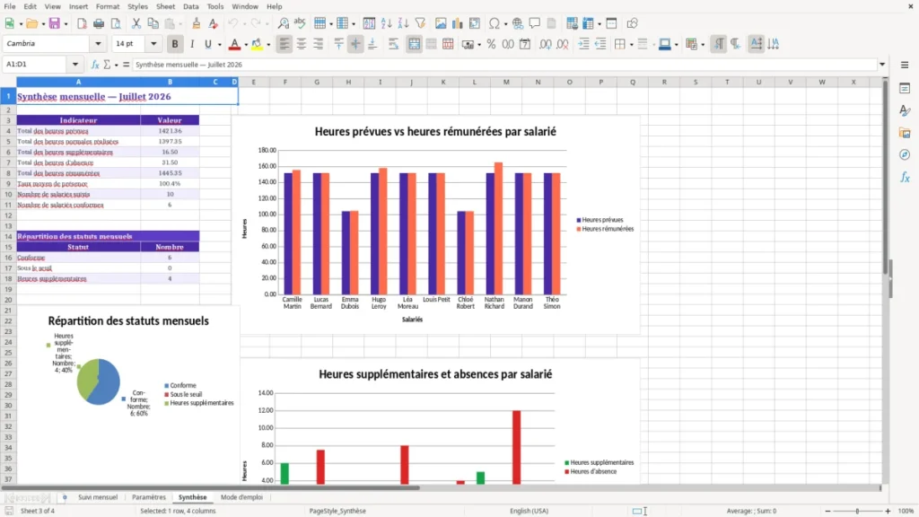919x517 pixels.
Task: Click inside the formula input line
Action: click(504, 65)
